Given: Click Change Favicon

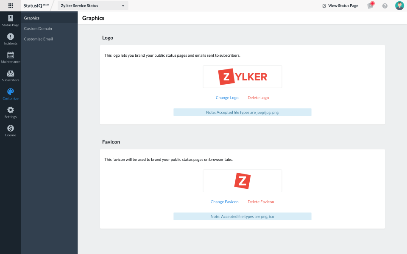Looking at the screenshot, I should [x=224, y=202].
